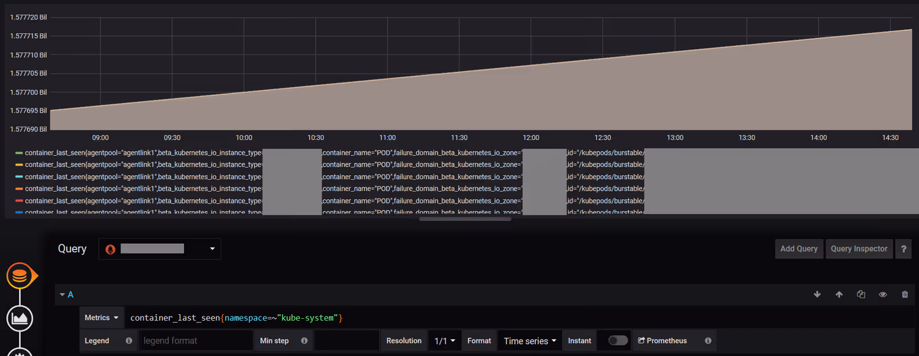919x356 pixels.
Task: Enable the Instant switch
Action: [618, 341]
